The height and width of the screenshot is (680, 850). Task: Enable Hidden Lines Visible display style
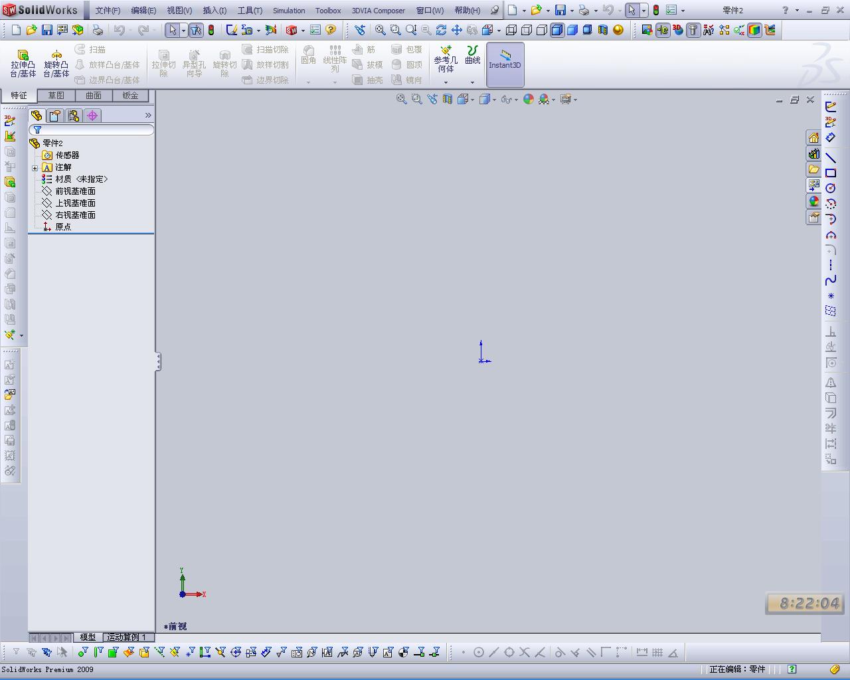pyautogui.click(x=527, y=30)
